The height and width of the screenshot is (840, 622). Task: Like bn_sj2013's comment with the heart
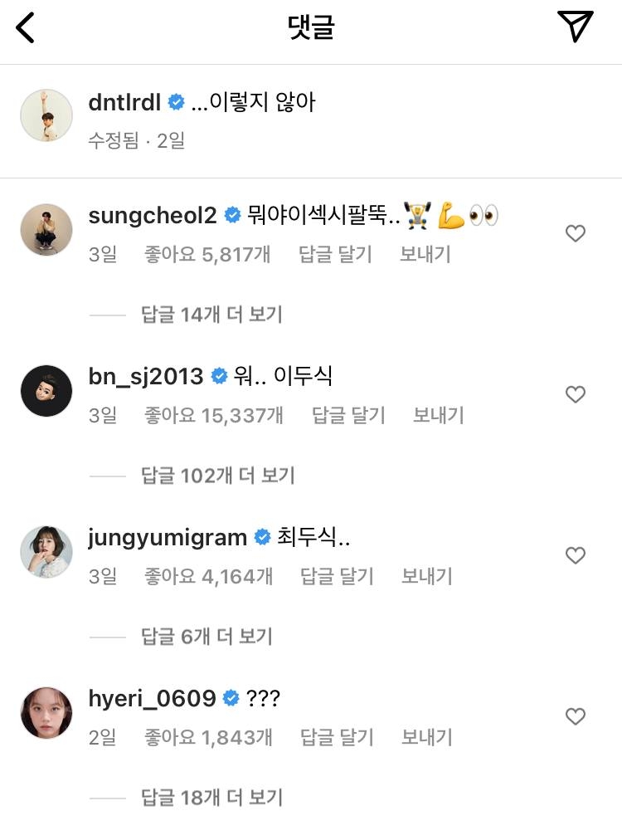tap(575, 394)
